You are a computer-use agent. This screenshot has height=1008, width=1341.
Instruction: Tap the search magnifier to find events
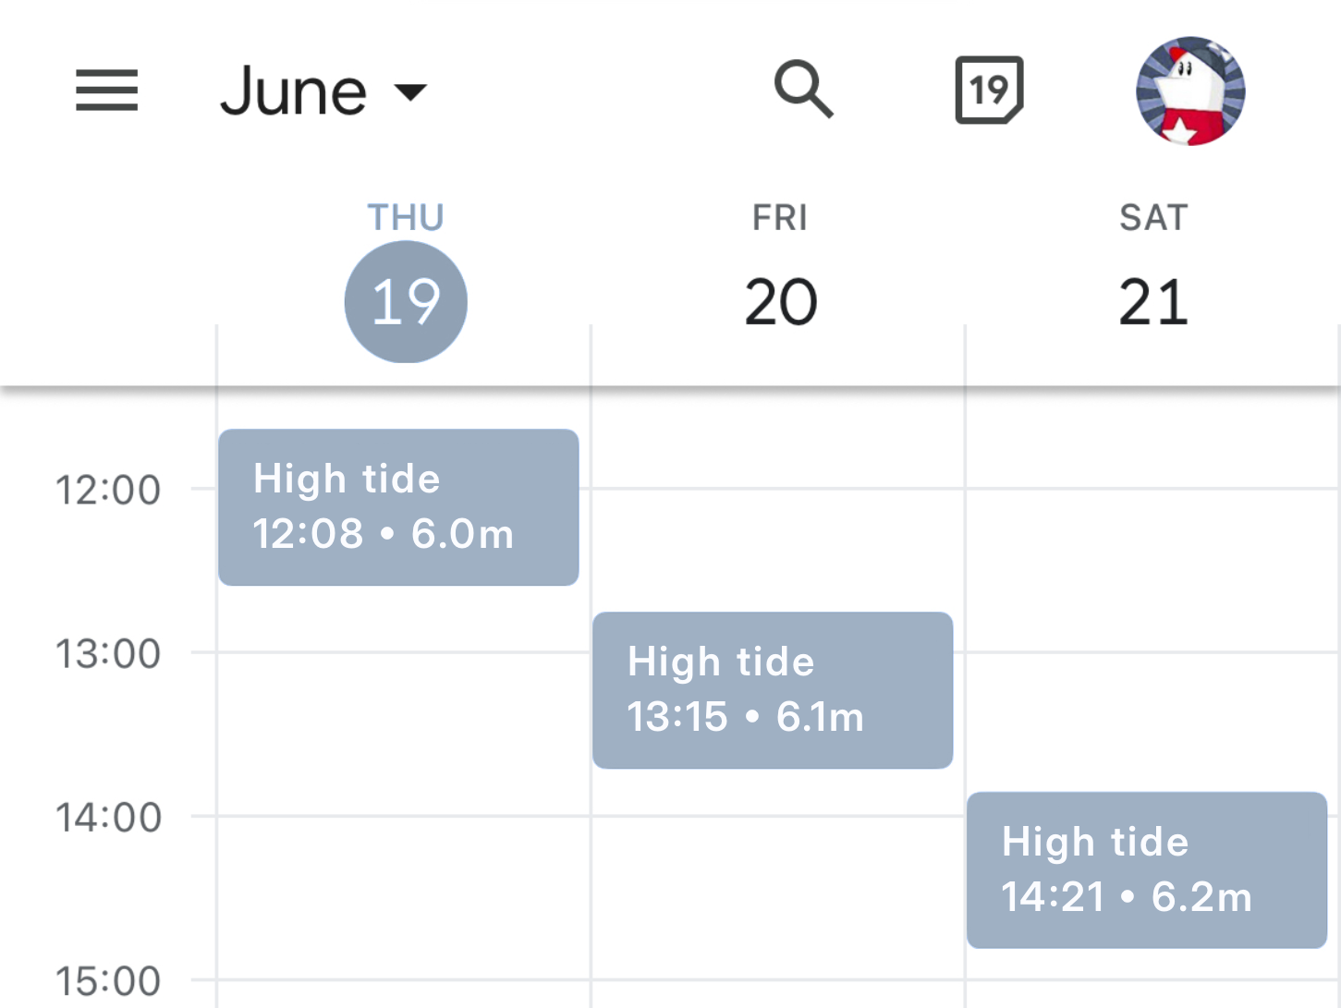(803, 90)
